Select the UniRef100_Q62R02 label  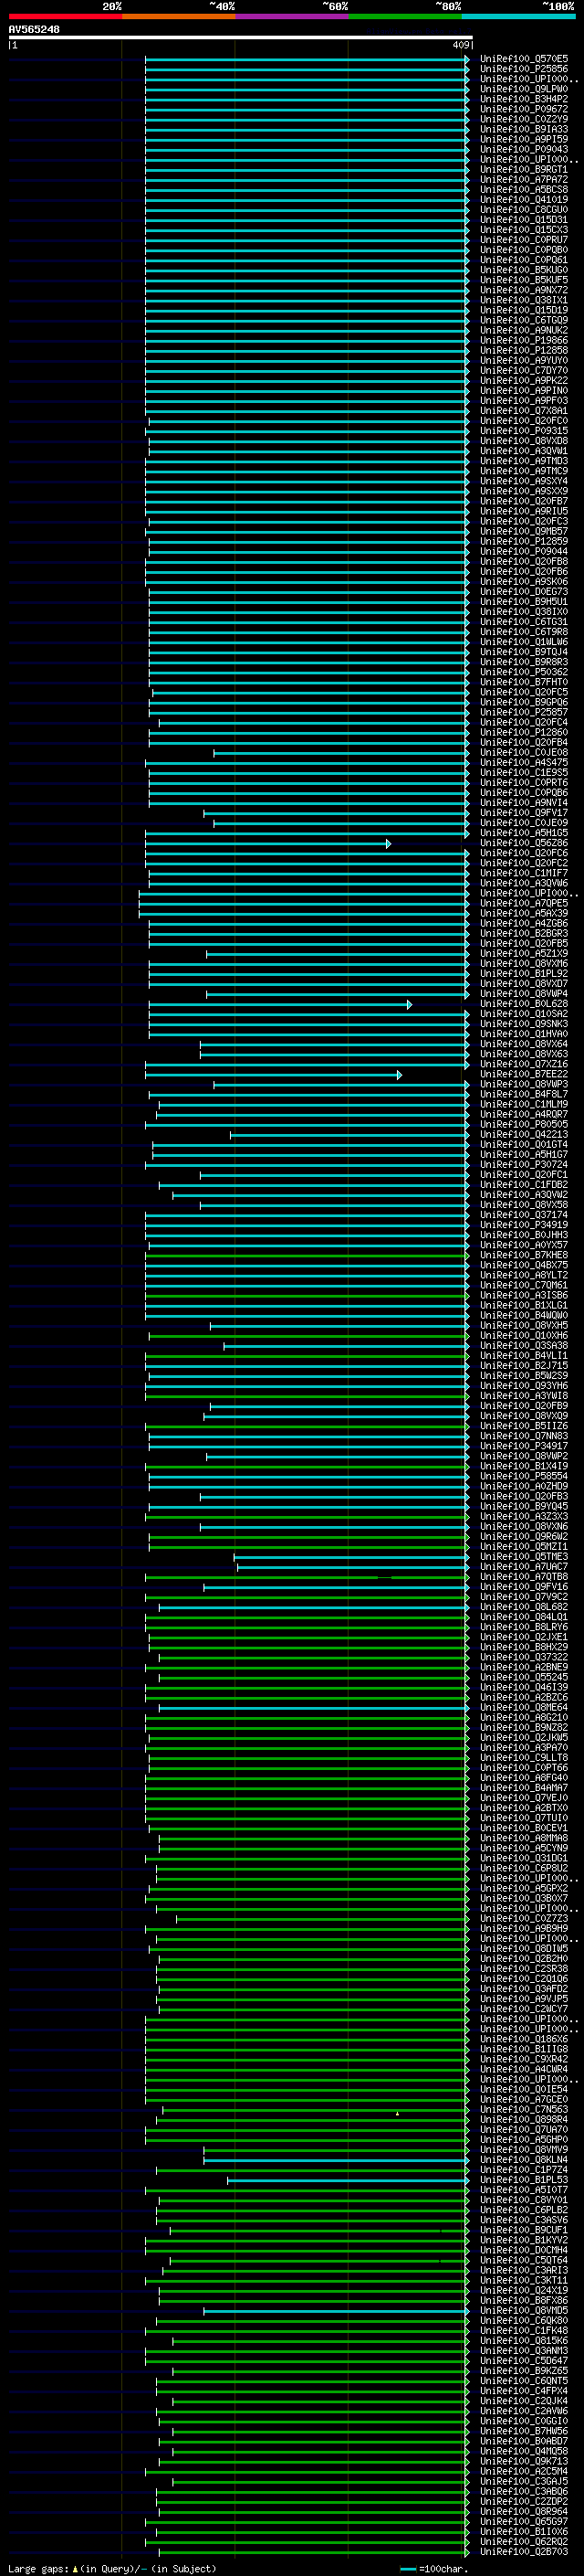(524, 2542)
